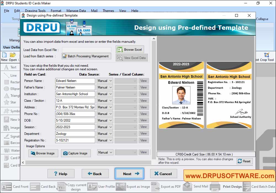Click the Registration No input field
The height and width of the screenshot is (193, 276).
click(75, 140)
